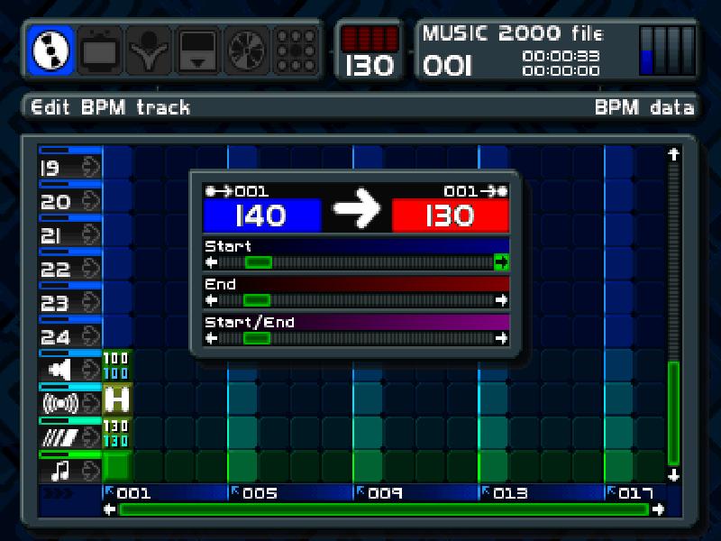Toggle round arrow icon on track 23
721x541 pixels.
(x=91, y=302)
